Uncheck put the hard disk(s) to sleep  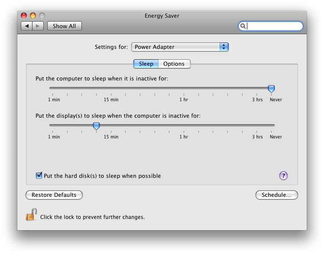pos(39,176)
